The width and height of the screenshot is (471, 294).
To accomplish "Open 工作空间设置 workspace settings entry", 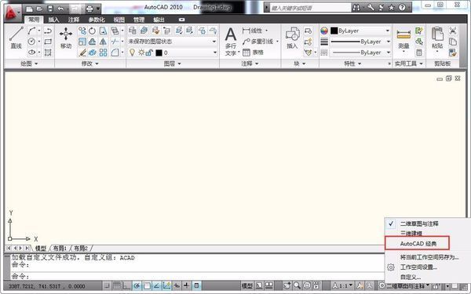I will 418,267.
